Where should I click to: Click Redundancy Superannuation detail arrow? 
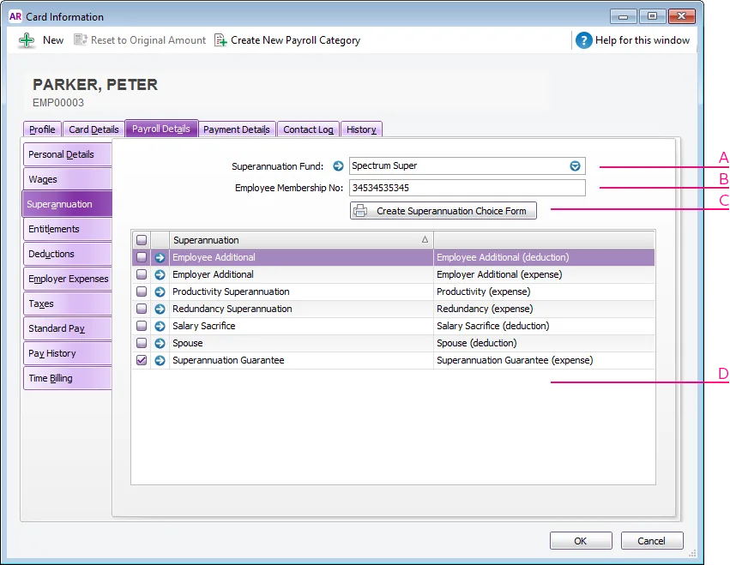point(160,309)
